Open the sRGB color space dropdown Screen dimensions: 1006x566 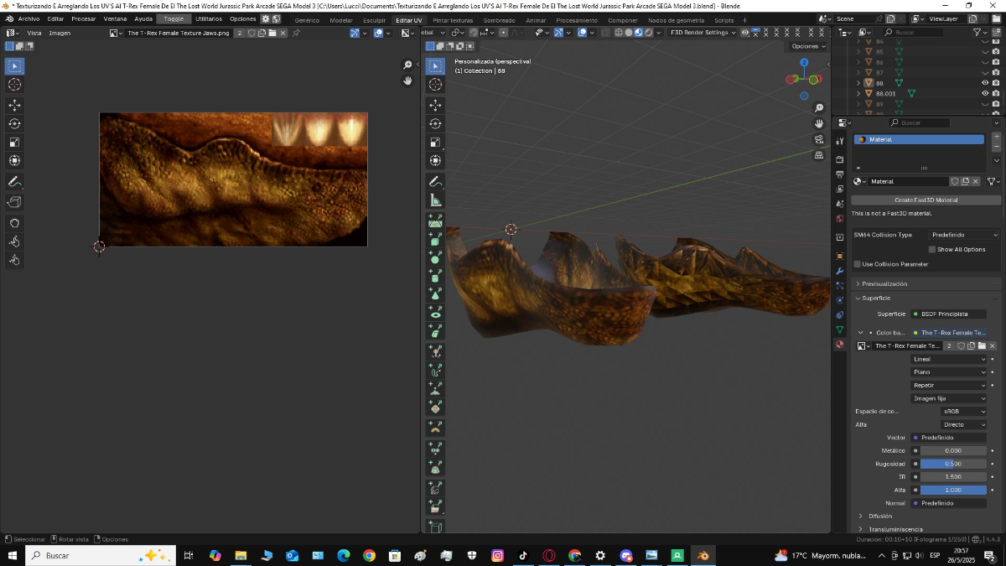click(x=964, y=412)
